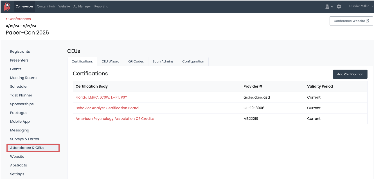374x181 pixels.
Task: Select Packages in the sidebar
Action: pos(19,113)
